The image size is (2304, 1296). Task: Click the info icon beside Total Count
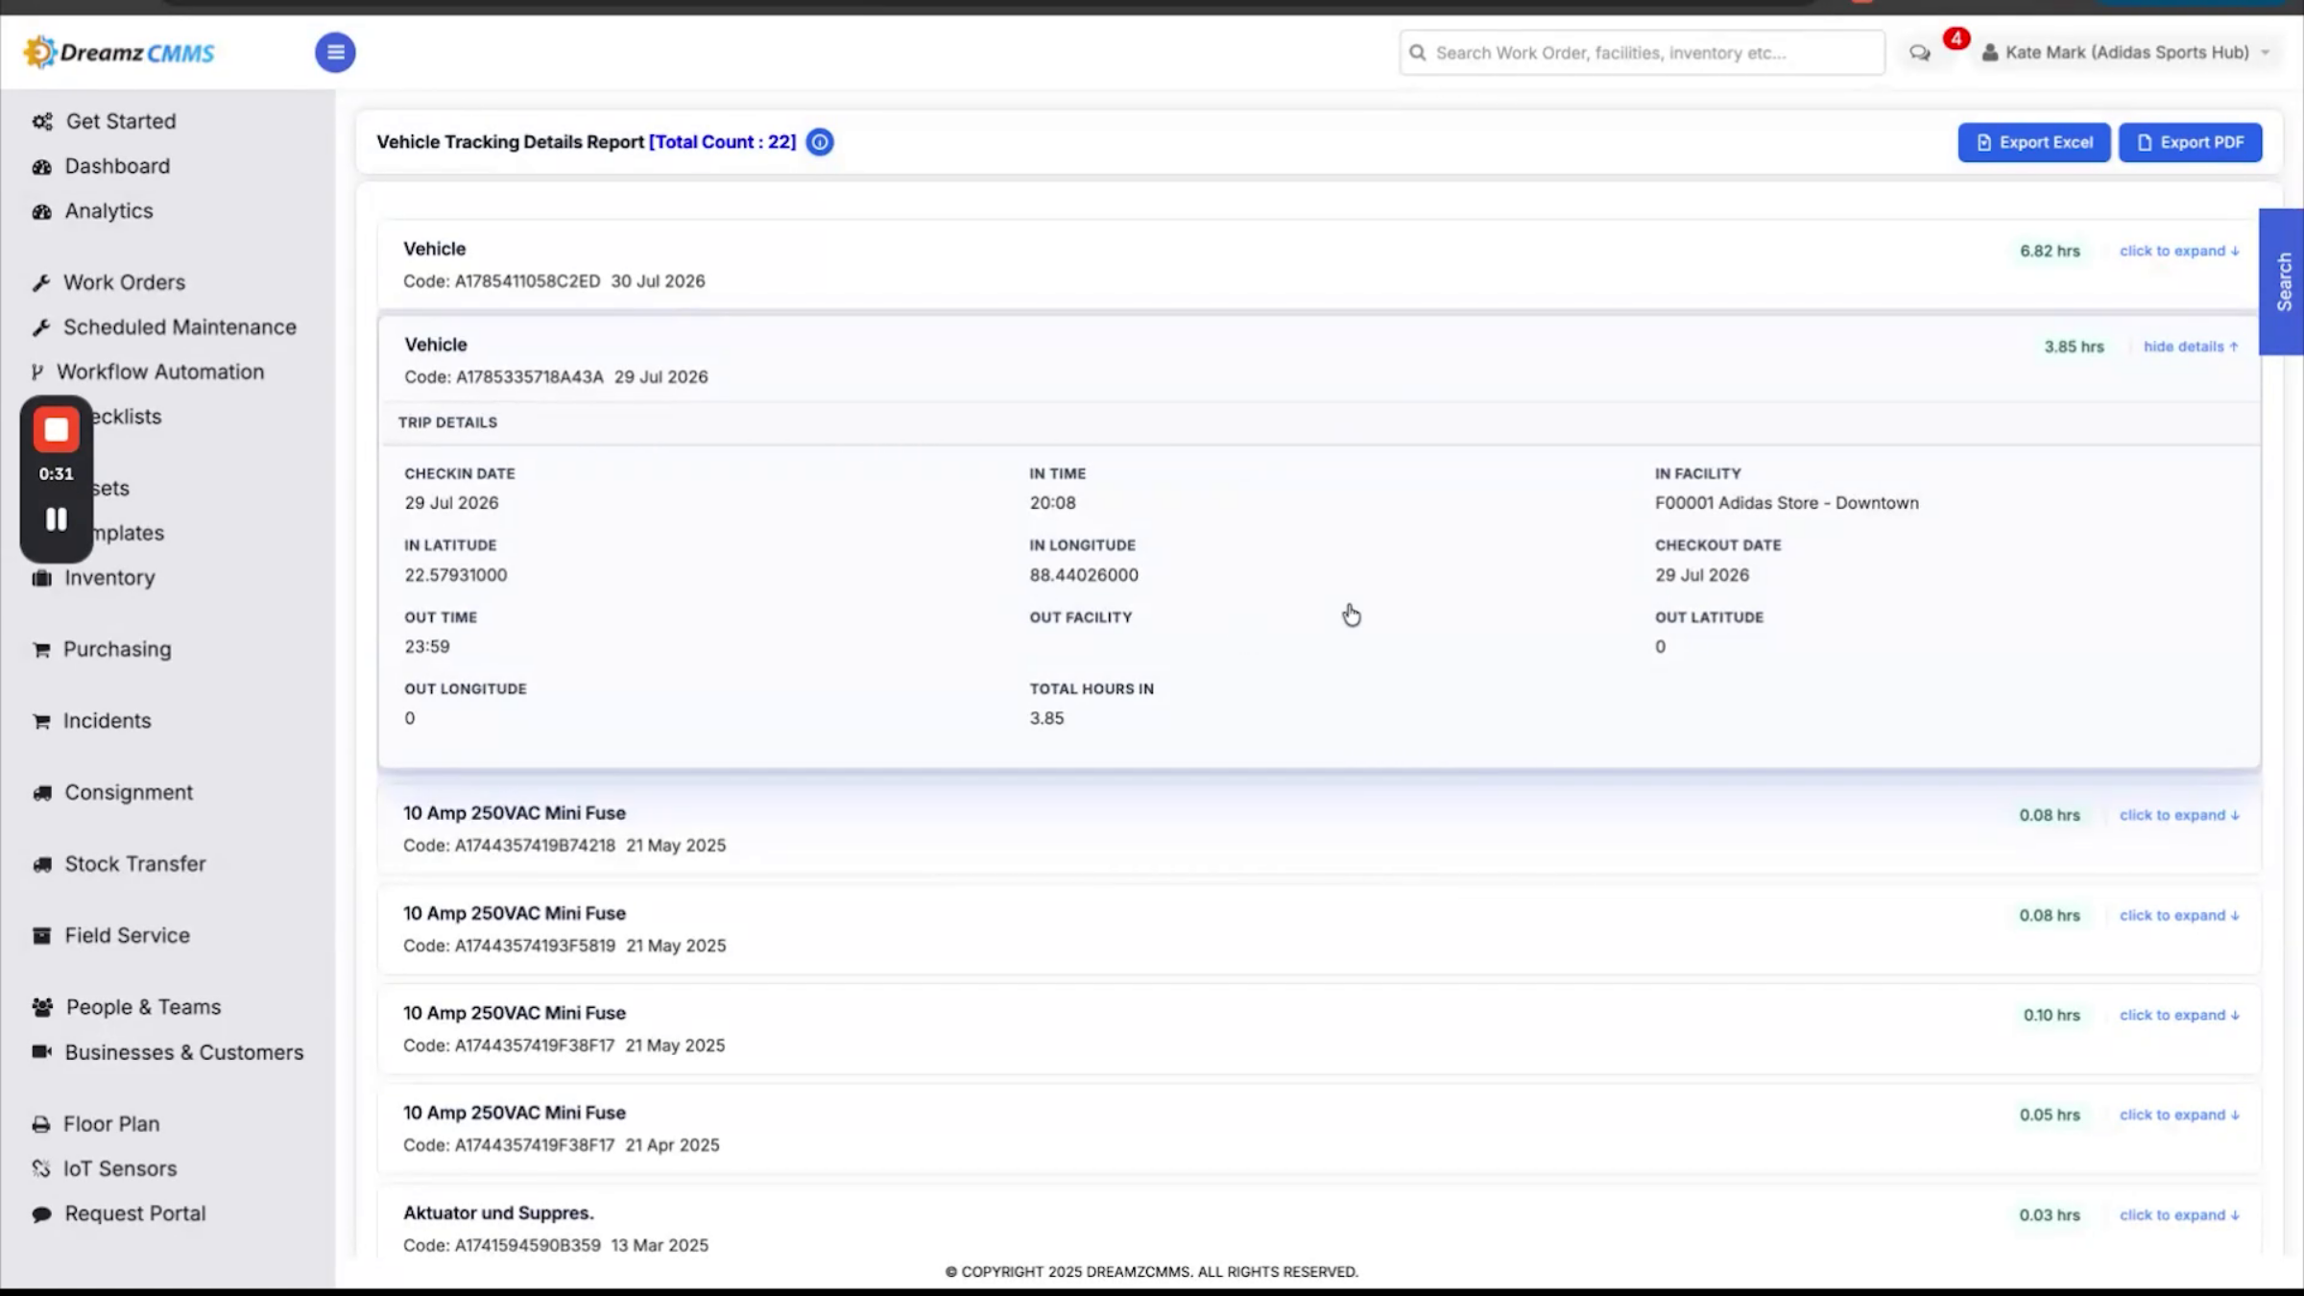(x=820, y=142)
